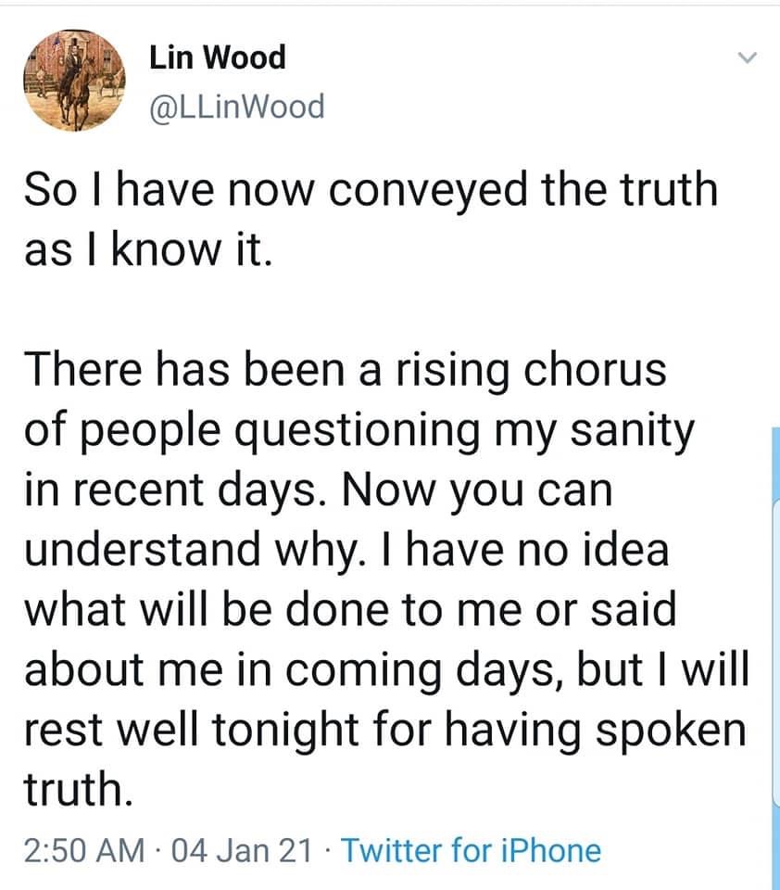Click the Lin Wood profile avatar
Viewport: 780px width, 890px height.
coord(74,81)
